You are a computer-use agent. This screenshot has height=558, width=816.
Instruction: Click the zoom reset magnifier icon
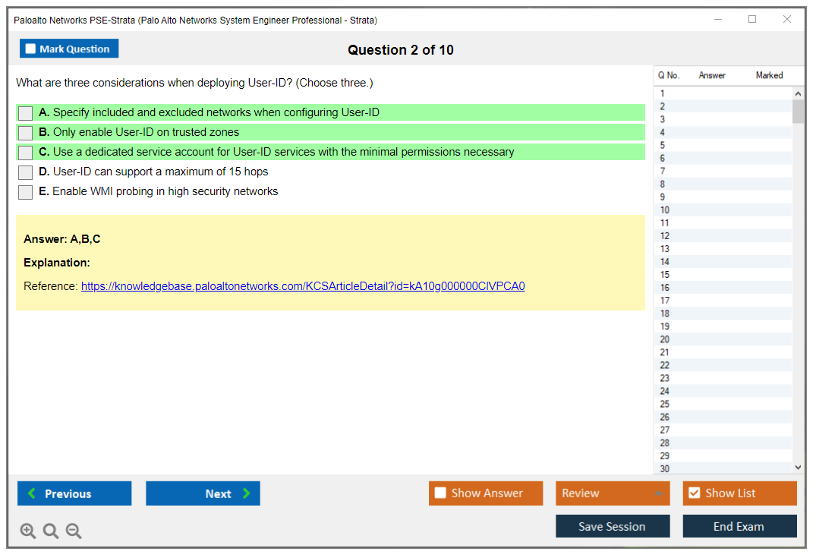coord(51,531)
